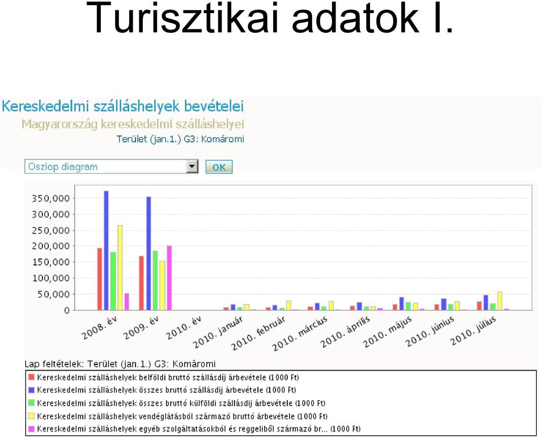This screenshot has height=437, width=544.
Task: Click the x-axis label 2009. év
Action: tap(141, 328)
